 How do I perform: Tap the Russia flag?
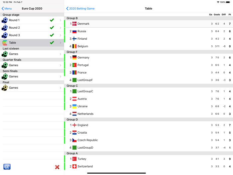click(x=75, y=31)
